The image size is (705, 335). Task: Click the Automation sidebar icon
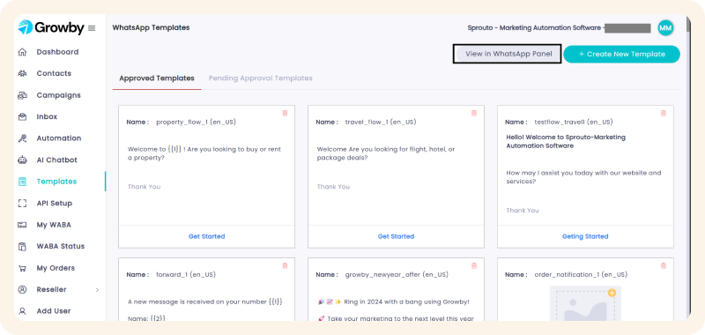click(22, 138)
